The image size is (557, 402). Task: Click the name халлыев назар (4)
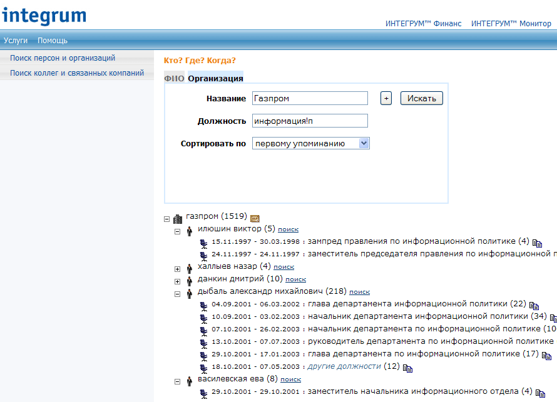coord(234,266)
